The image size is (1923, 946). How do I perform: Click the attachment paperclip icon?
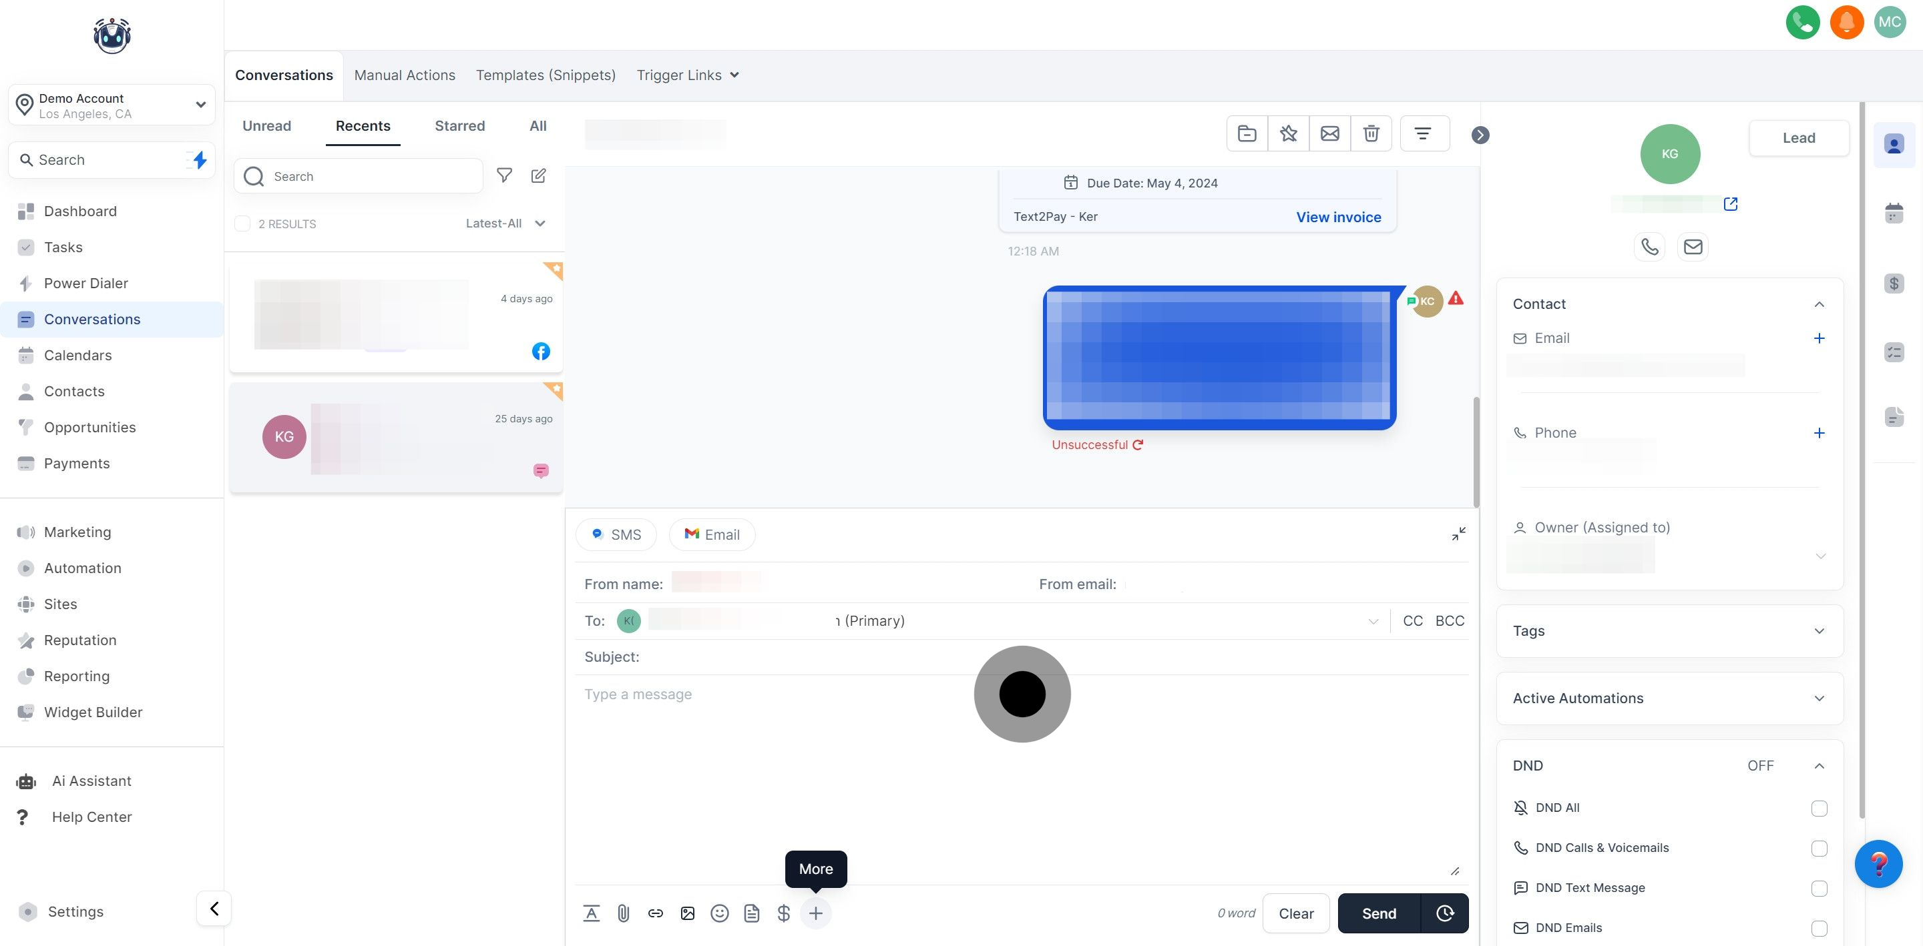624,913
